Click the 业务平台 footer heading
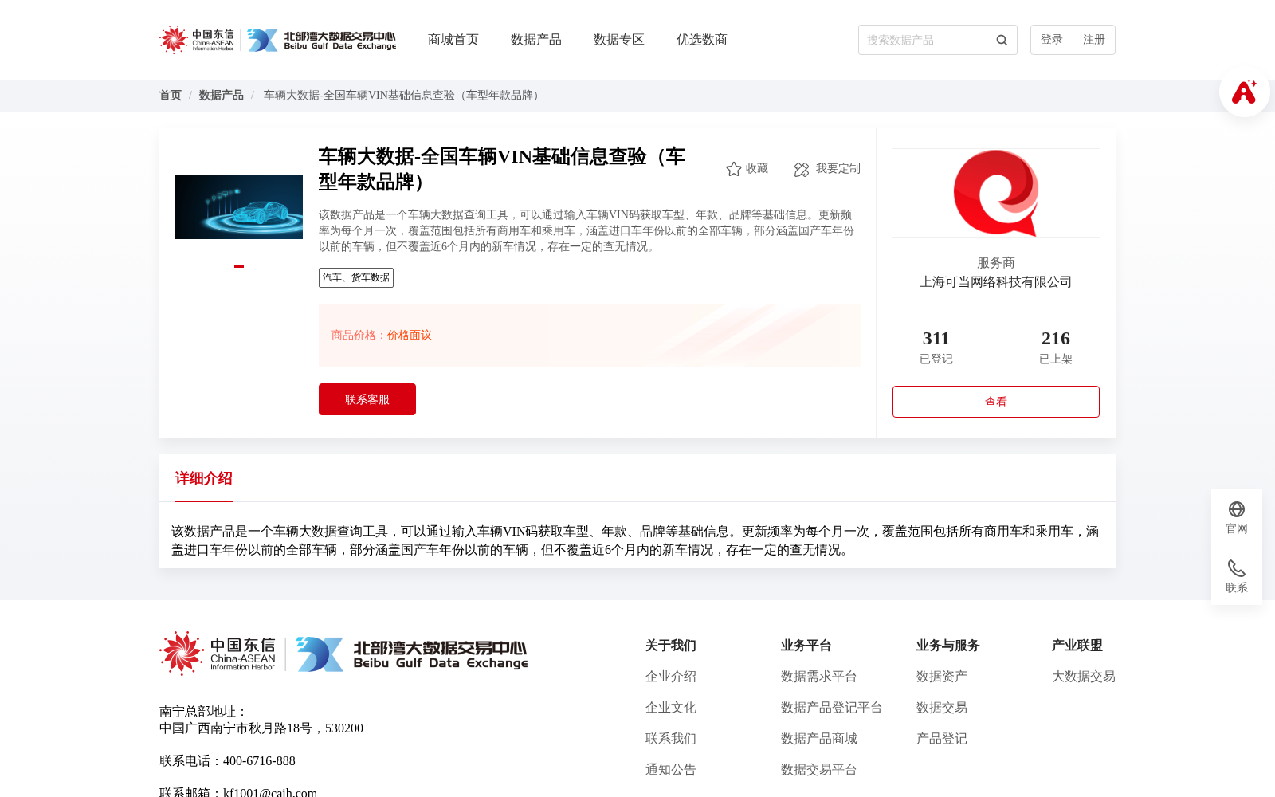The width and height of the screenshot is (1275, 797). (806, 646)
